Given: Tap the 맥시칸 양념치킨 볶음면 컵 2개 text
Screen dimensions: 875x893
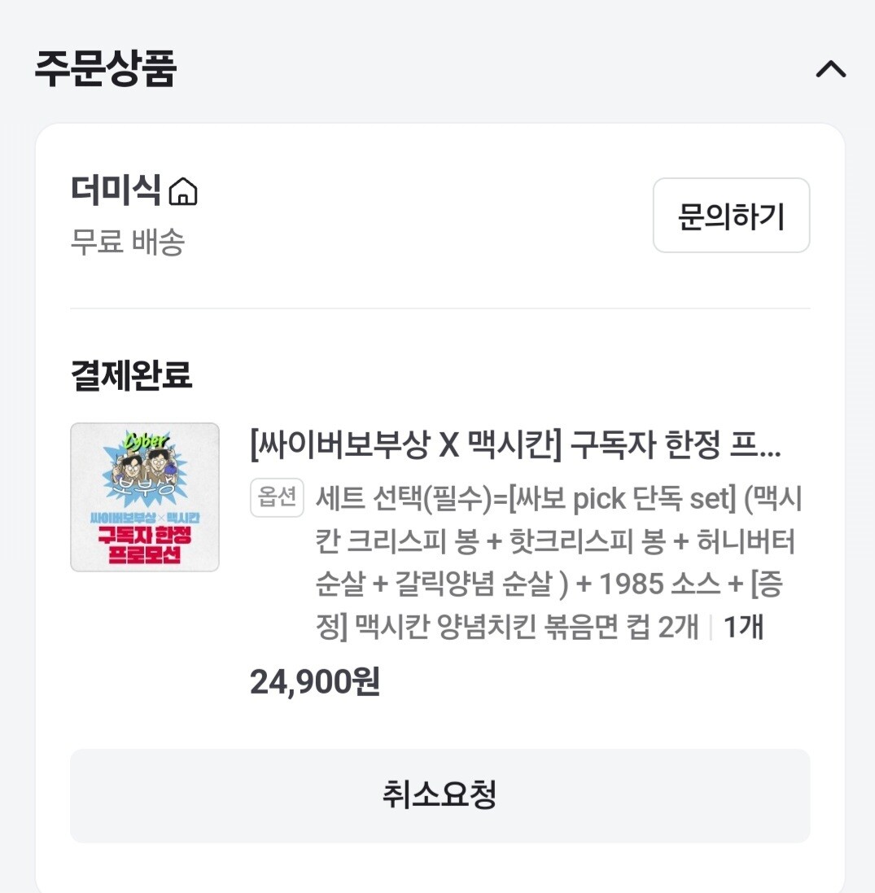Looking at the screenshot, I should (527, 627).
